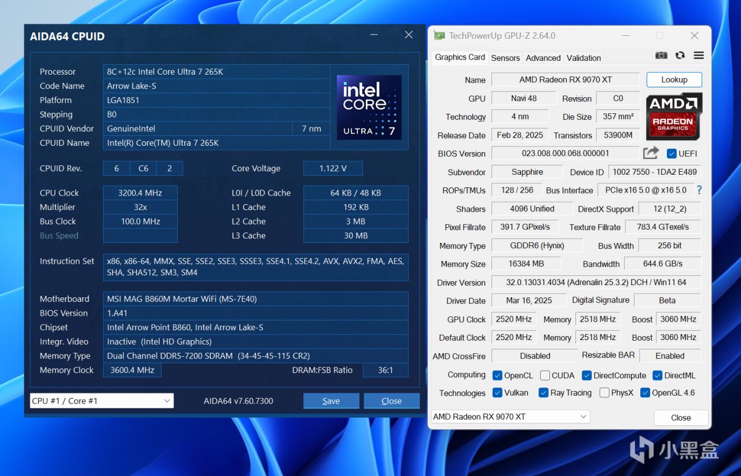This screenshot has height=476, width=741.
Task: Toggle the Vulkan checkbox
Action: tap(497, 393)
